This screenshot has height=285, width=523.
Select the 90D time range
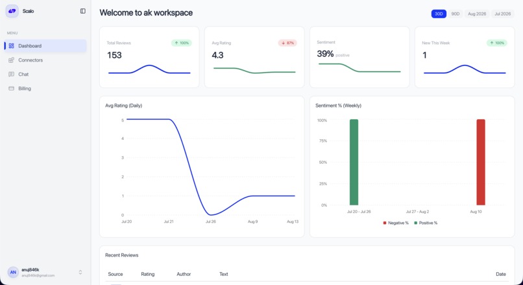[456, 14]
